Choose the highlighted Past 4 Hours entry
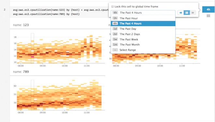Viewport: 215px width, 122px height. pyautogui.click(x=143, y=23)
